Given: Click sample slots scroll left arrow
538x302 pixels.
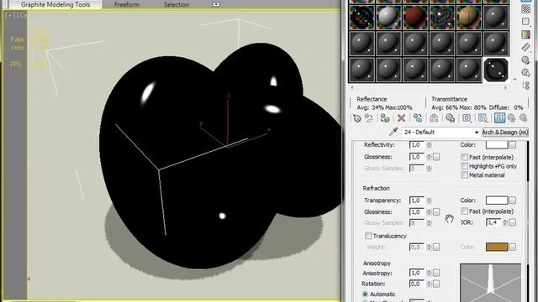Looking at the screenshot, I should coord(352,87).
